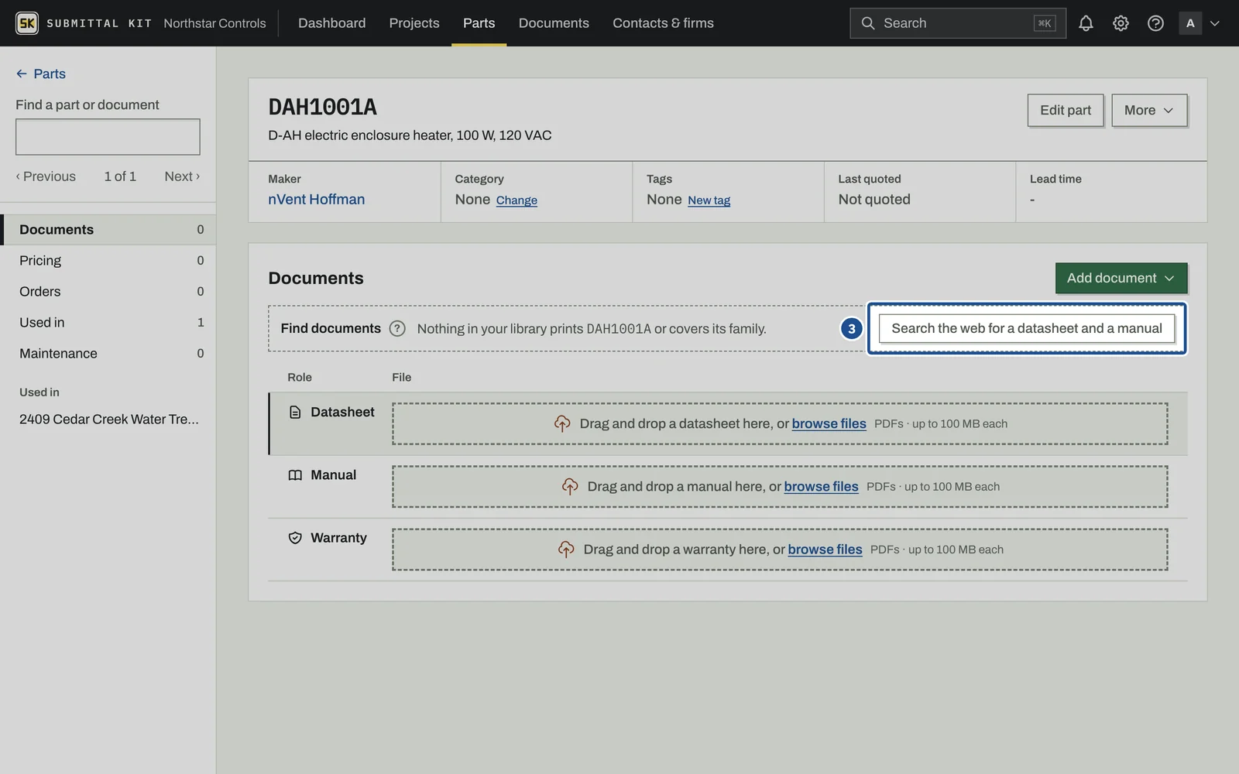
Task: Open help question mark icon in header
Action: coord(1155,23)
